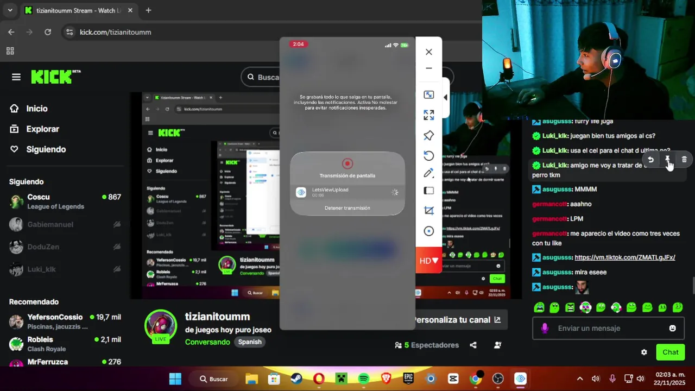This screenshot has height=391, width=695.
Task: Open OBS Studio from the taskbar
Action: (498, 379)
